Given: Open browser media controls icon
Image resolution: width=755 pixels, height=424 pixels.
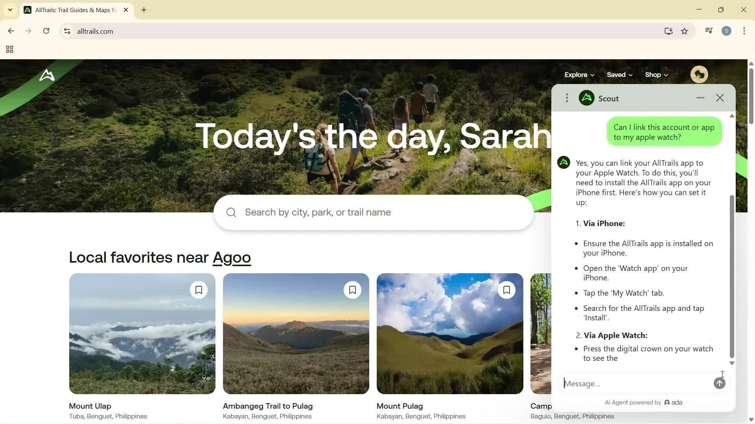Looking at the screenshot, I should click(708, 31).
